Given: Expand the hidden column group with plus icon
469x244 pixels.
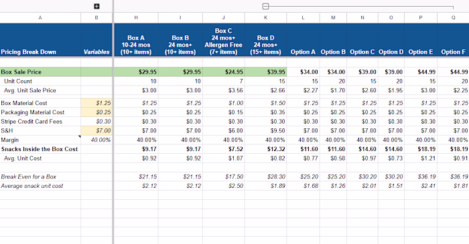Looking at the screenshot, I should pos(96,6).
